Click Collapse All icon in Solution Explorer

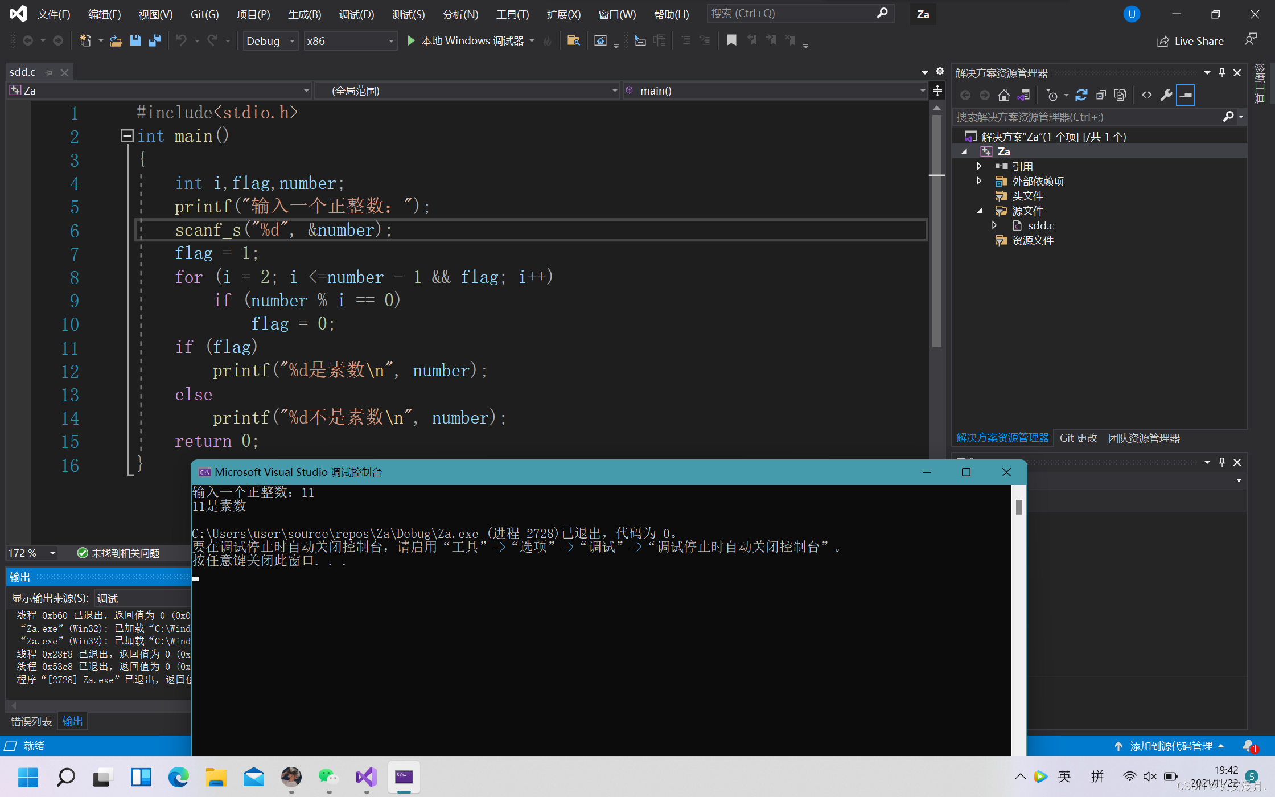pos(1100,95)
